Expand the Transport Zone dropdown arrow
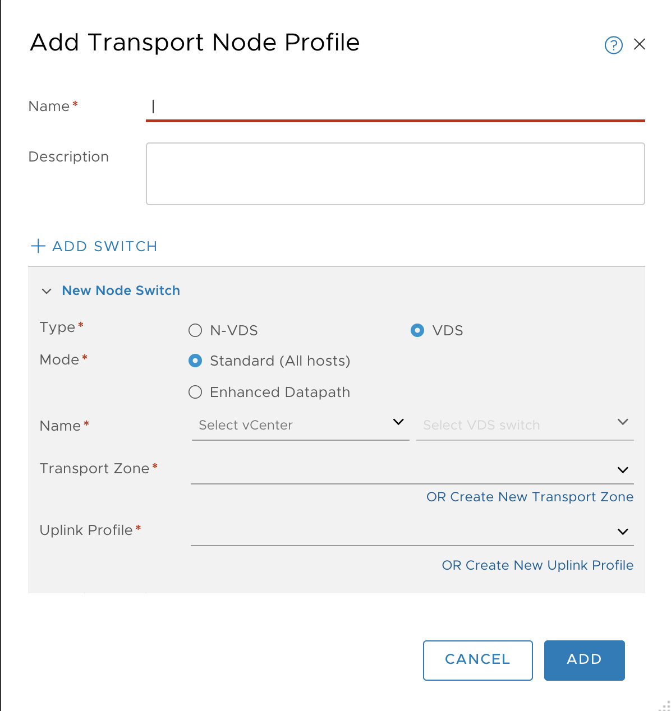The height and width of the screenshot is (711, 671). point(623,470)
